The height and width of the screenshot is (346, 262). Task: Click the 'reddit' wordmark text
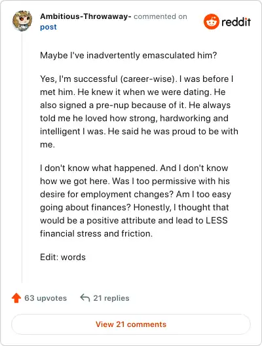coord(236,22)
